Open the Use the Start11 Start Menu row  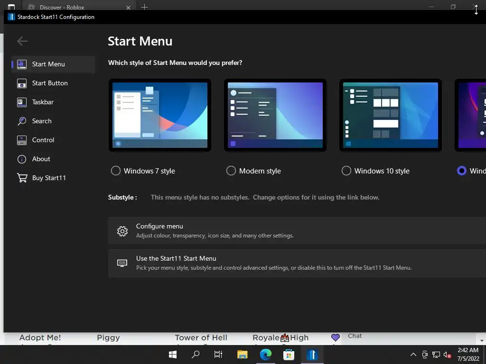tap(297, 263)
